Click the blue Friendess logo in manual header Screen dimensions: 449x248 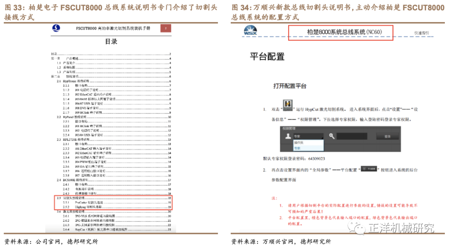pyautogui.click(x=56, y=28)
